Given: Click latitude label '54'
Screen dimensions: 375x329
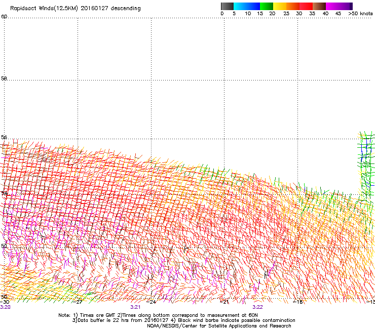Looking at the screenshot, I should click(x=4, y=193).
